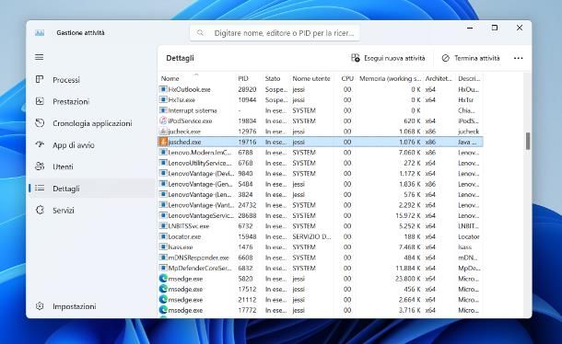Image resolution: width=562 pixels, height=344 pixels.
Task: Click the Prestazioni chart icon
Action: [40, 101]
